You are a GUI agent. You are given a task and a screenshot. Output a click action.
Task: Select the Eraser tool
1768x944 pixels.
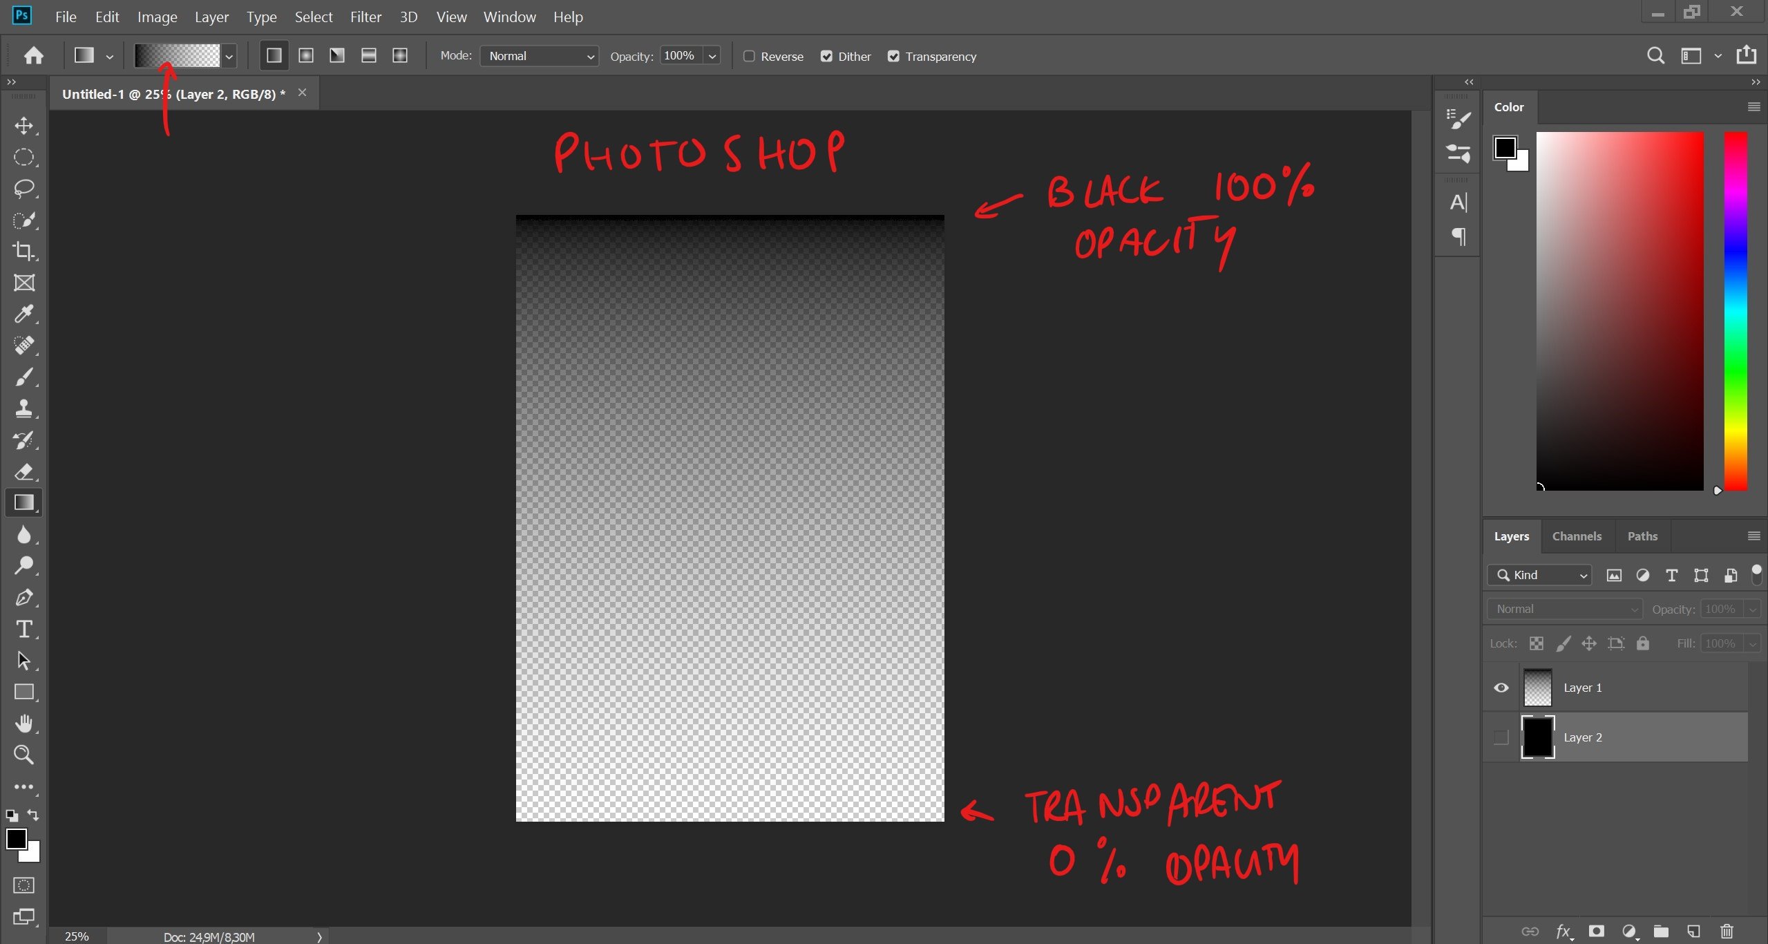click(x=24, y=472)
